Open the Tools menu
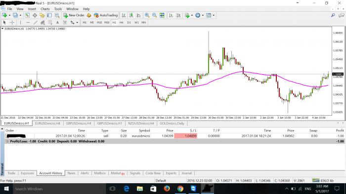 click(58, 9)
